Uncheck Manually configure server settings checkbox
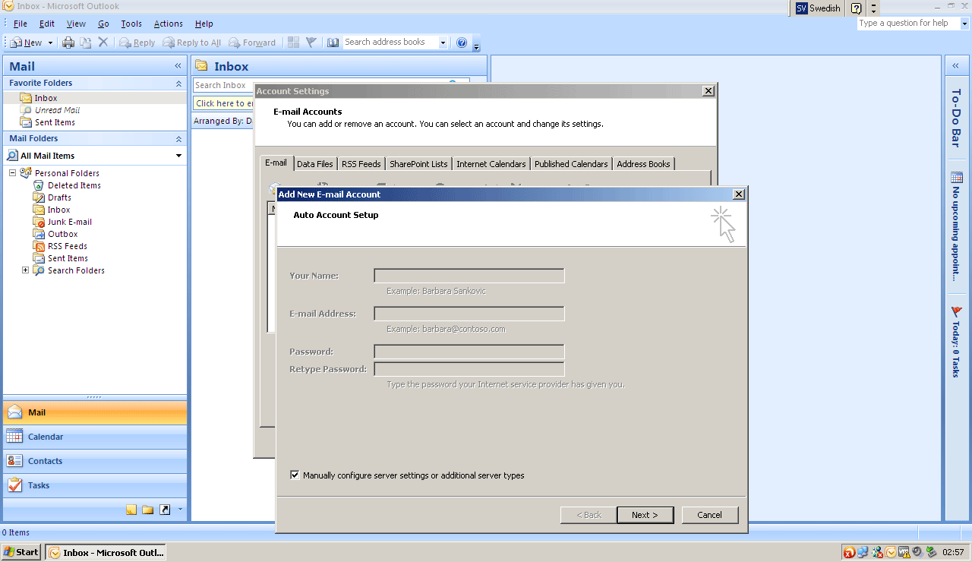 295,475
